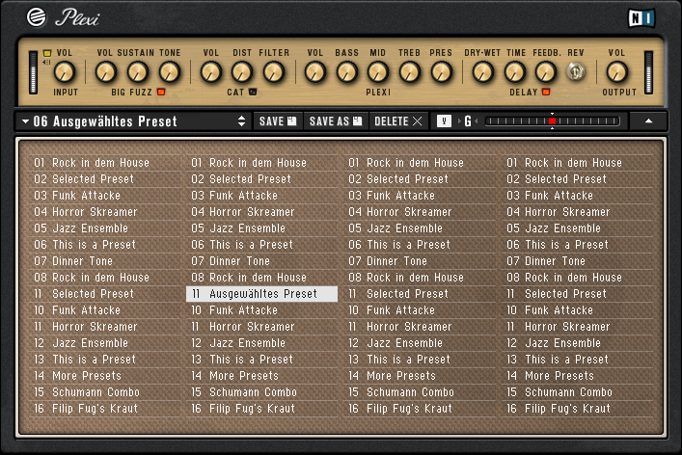
Task: Click the TREB knob
Action: (x=410, y=72)
